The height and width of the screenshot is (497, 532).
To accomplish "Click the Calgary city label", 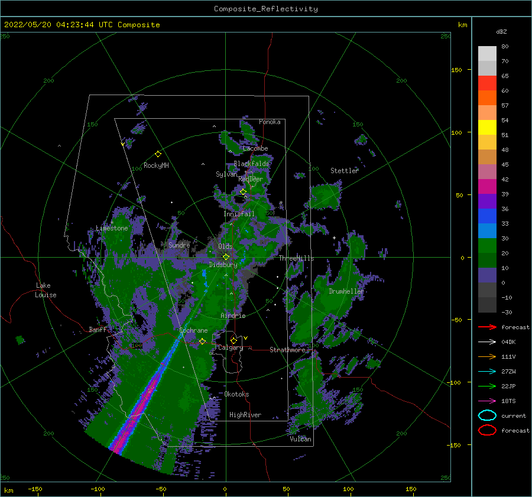I will point(231,347).
